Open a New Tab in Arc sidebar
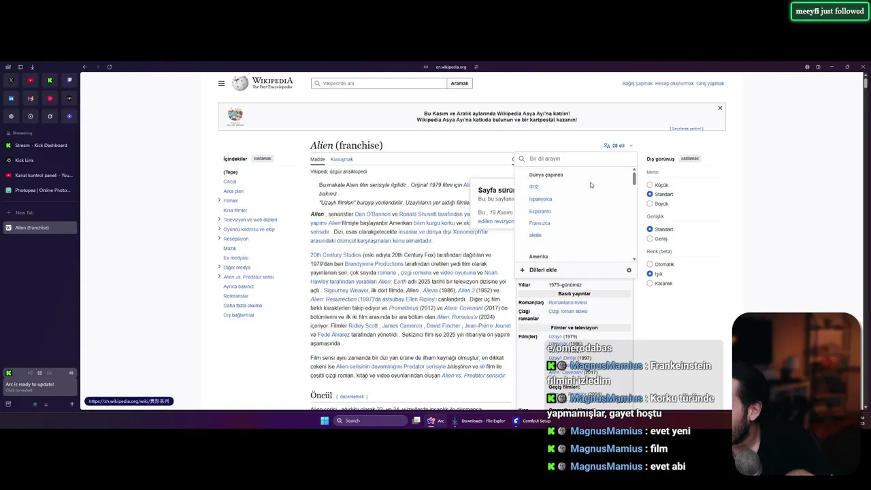The height and width of the screenshot is (490, 871). (x=39, y=212)
